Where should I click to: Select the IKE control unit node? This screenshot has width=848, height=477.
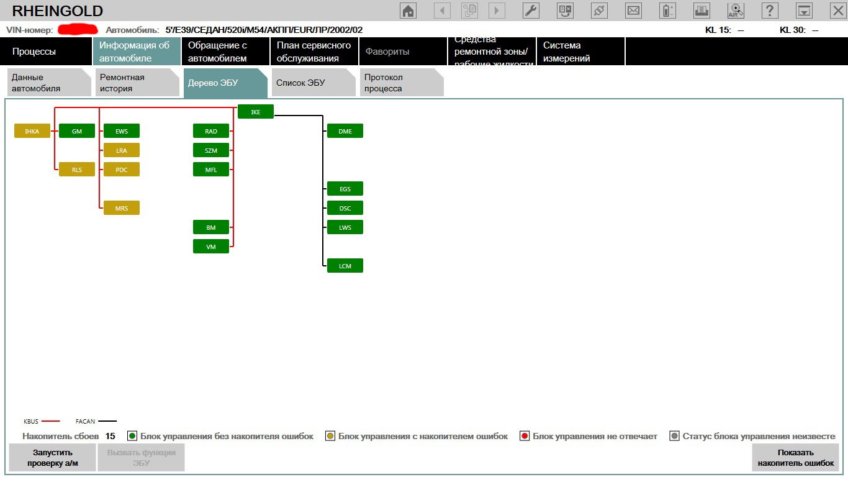coord(256,112)
